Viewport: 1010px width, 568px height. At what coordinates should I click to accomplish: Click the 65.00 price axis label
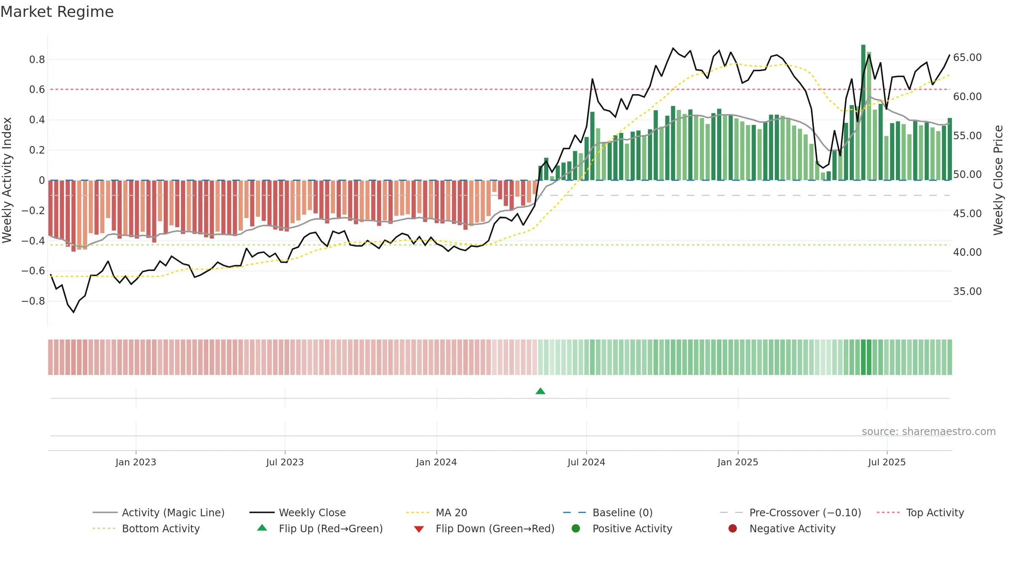coord(967,58)
